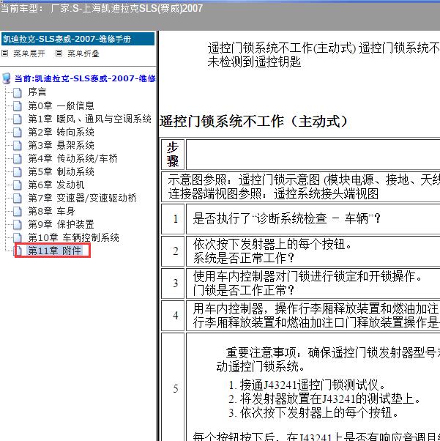Image resolution: width=440 pixels, height=441 pixels.
Task: Click the computer icon beside 当前:凯迪拉克
Action: (x=6, y=78)
